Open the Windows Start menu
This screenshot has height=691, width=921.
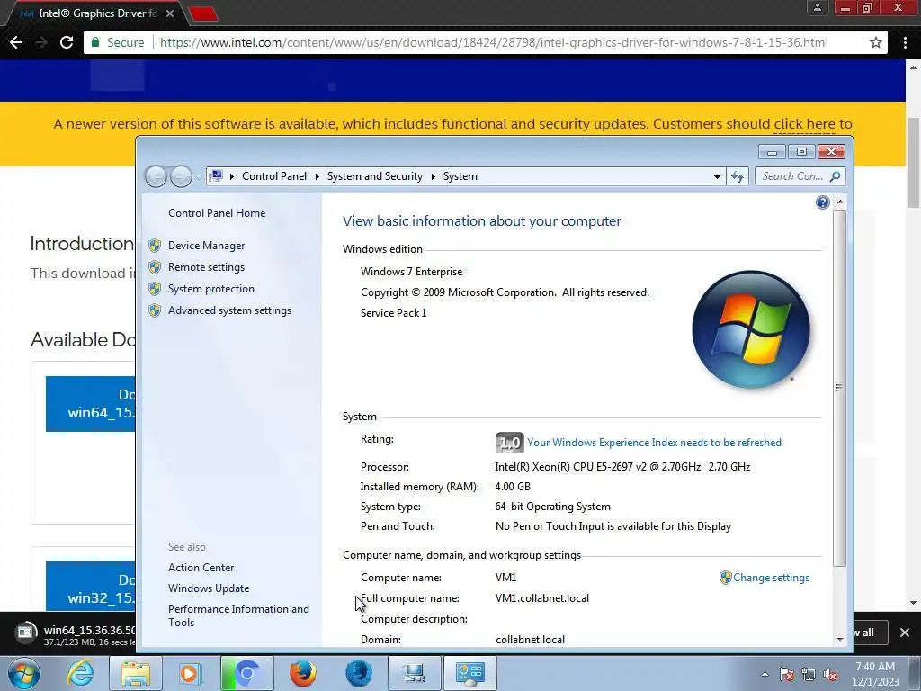[x=23, y=673]
